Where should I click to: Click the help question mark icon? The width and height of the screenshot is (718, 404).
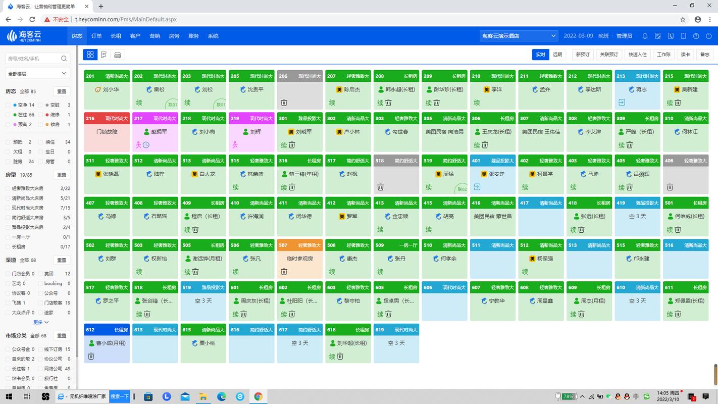tap(696, 36)
